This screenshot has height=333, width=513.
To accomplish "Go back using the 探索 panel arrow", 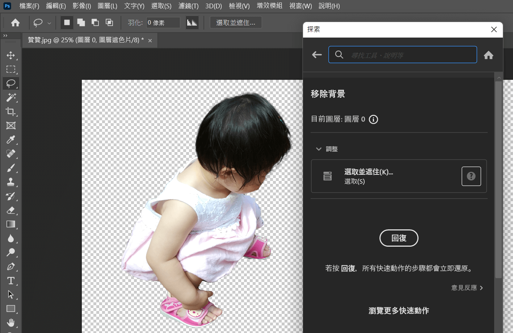I will [x=317, y=55].
